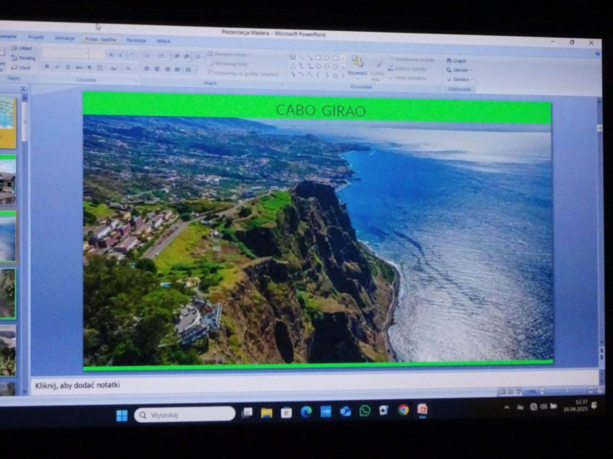This screenshot has height=459, width=613.
Task: Toggle underline text formatting
Action: [x=67, y=67]
